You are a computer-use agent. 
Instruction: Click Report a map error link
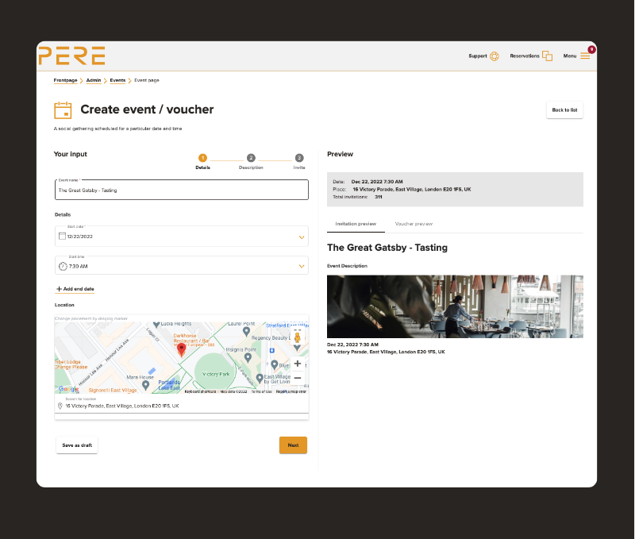click(291, 391)
